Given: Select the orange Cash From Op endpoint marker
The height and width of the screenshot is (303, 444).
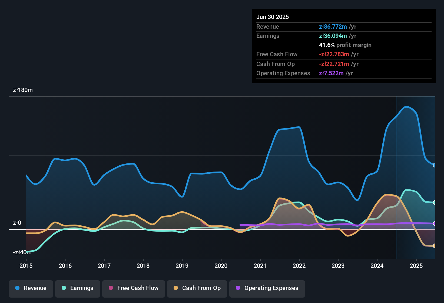Looking at the screenshot, I should (435, 246).
